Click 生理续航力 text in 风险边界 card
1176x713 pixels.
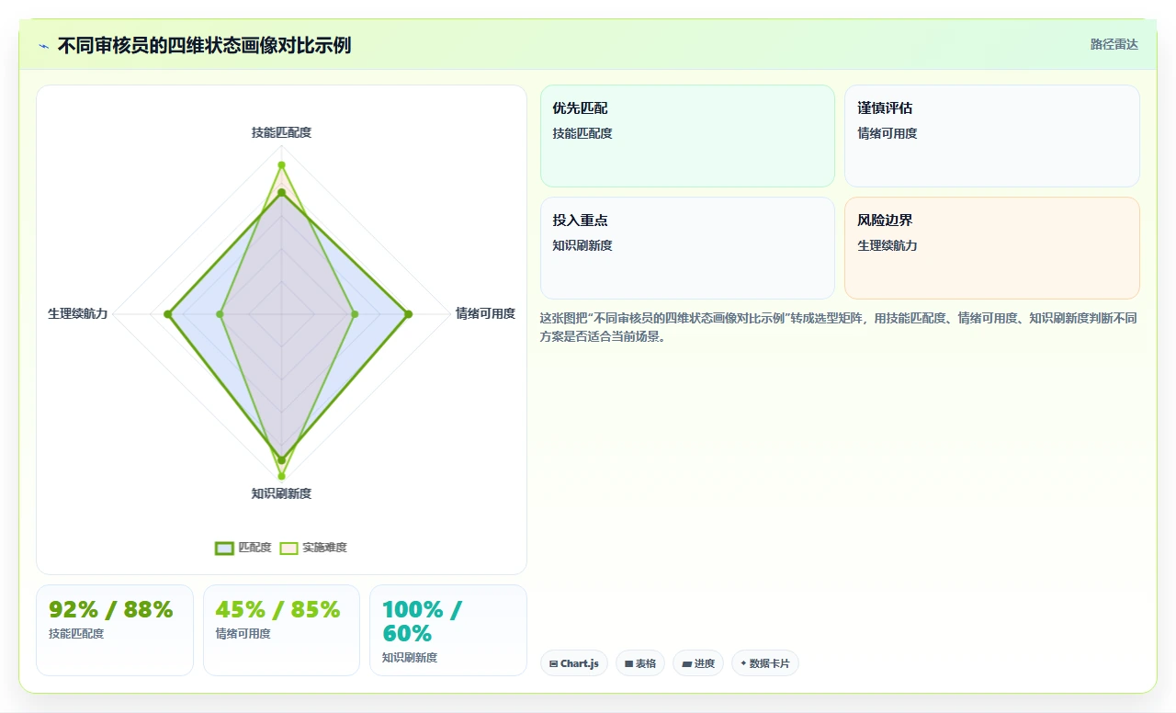(888, 245)
